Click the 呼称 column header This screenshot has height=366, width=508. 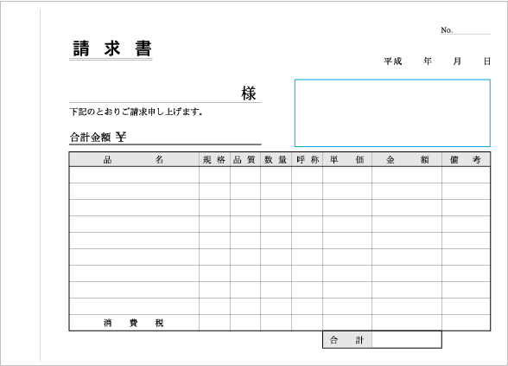click(x=307, y=159)
